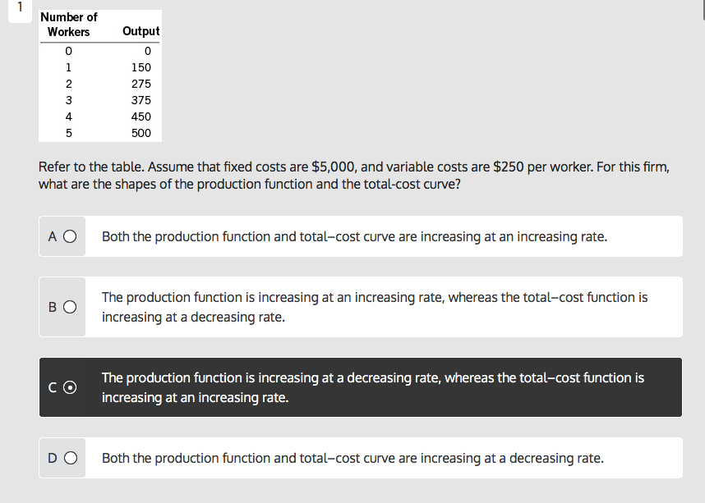Deselect the currently chosen option C radio button

pos(69,387)
